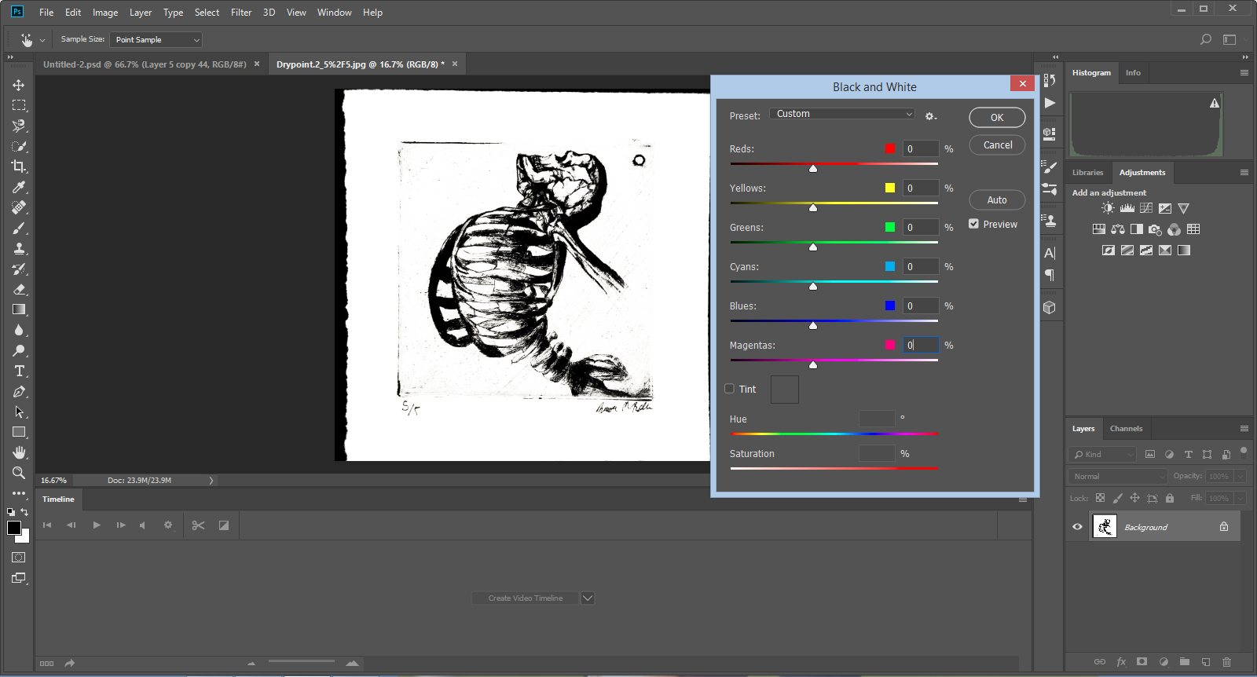Select the Zoom tool
This screenshot has height=677, width=1257.
tap(19, 473)
